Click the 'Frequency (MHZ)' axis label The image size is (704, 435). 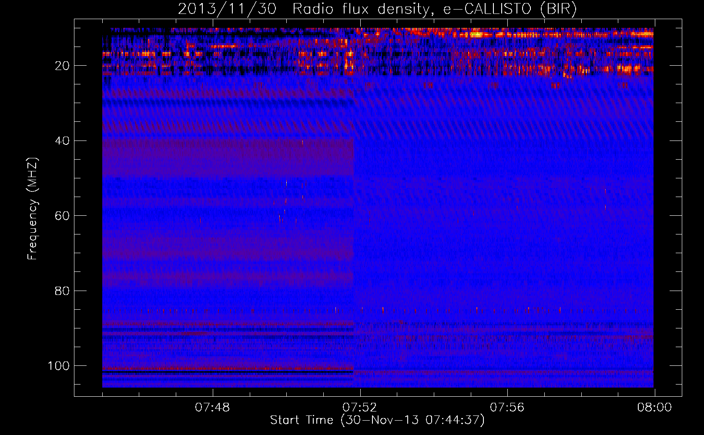point(33,208)
